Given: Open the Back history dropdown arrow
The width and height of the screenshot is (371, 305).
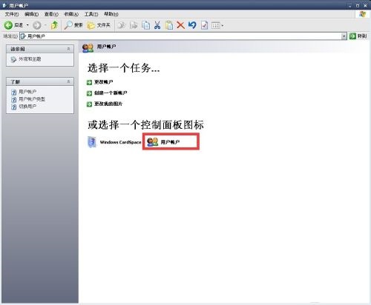Looking at the screenshot, I should coord(27,25).
